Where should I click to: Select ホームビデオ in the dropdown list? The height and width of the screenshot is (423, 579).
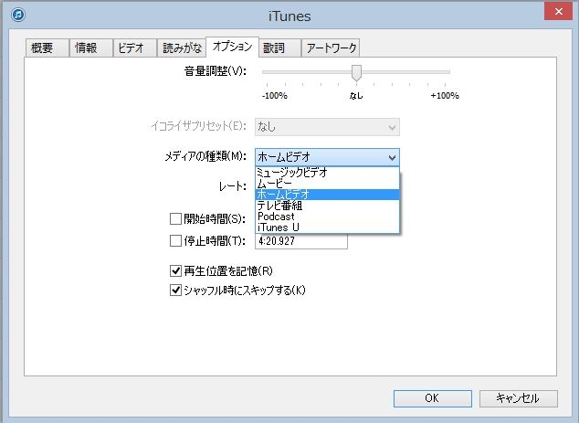[328, 195]
